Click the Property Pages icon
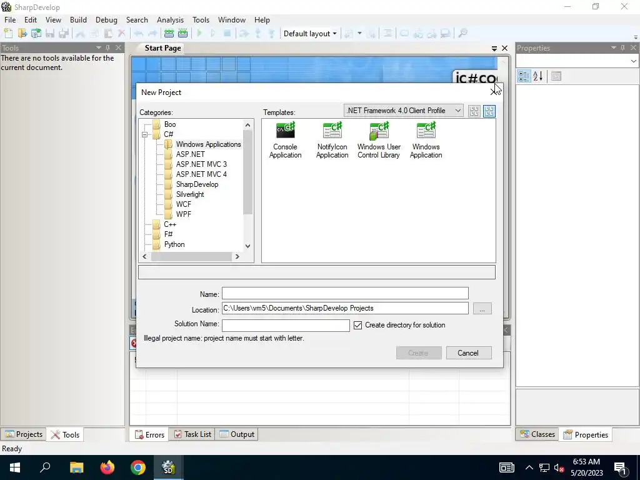The image size is (640, 480). [x=556, y=76]
